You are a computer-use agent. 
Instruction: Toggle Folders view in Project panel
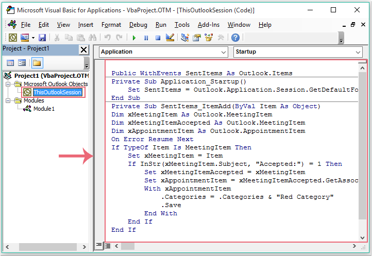(x=37, y=63)
